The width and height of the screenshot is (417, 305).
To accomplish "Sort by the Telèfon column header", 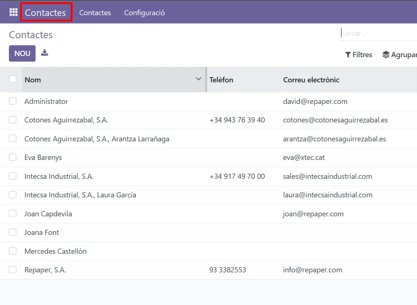I will 221,80.
